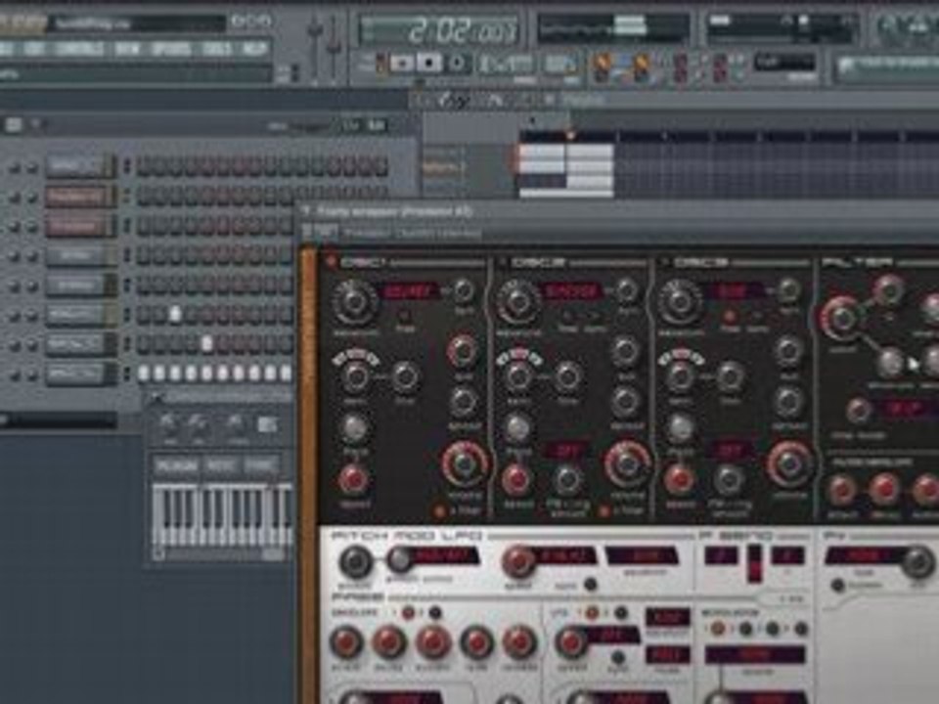Toggle the OSC1 on/off LED
The height and width of the screenshot is (704, 939).
click(x=330, y=262)
